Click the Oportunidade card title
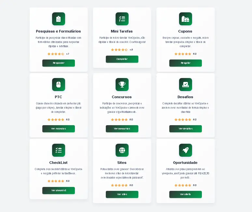The height and width of the screenshot is (212, 252). pos(185,163)
